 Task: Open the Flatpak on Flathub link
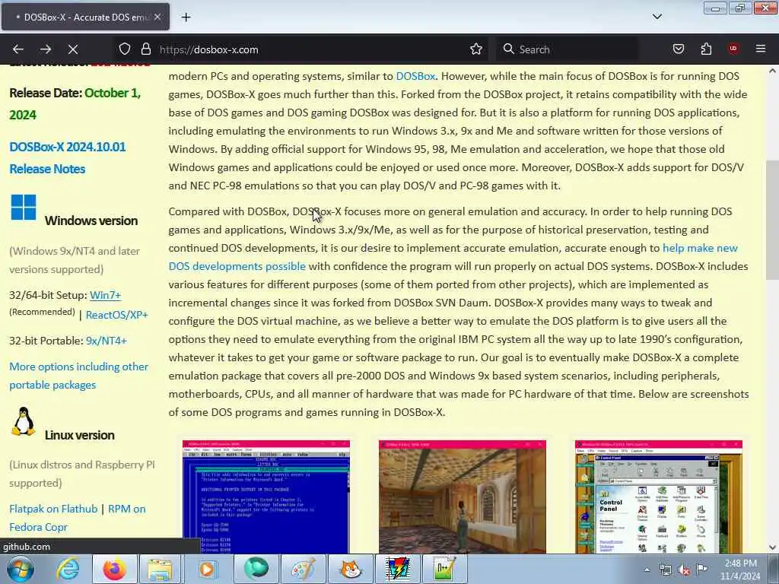[54, 509]
